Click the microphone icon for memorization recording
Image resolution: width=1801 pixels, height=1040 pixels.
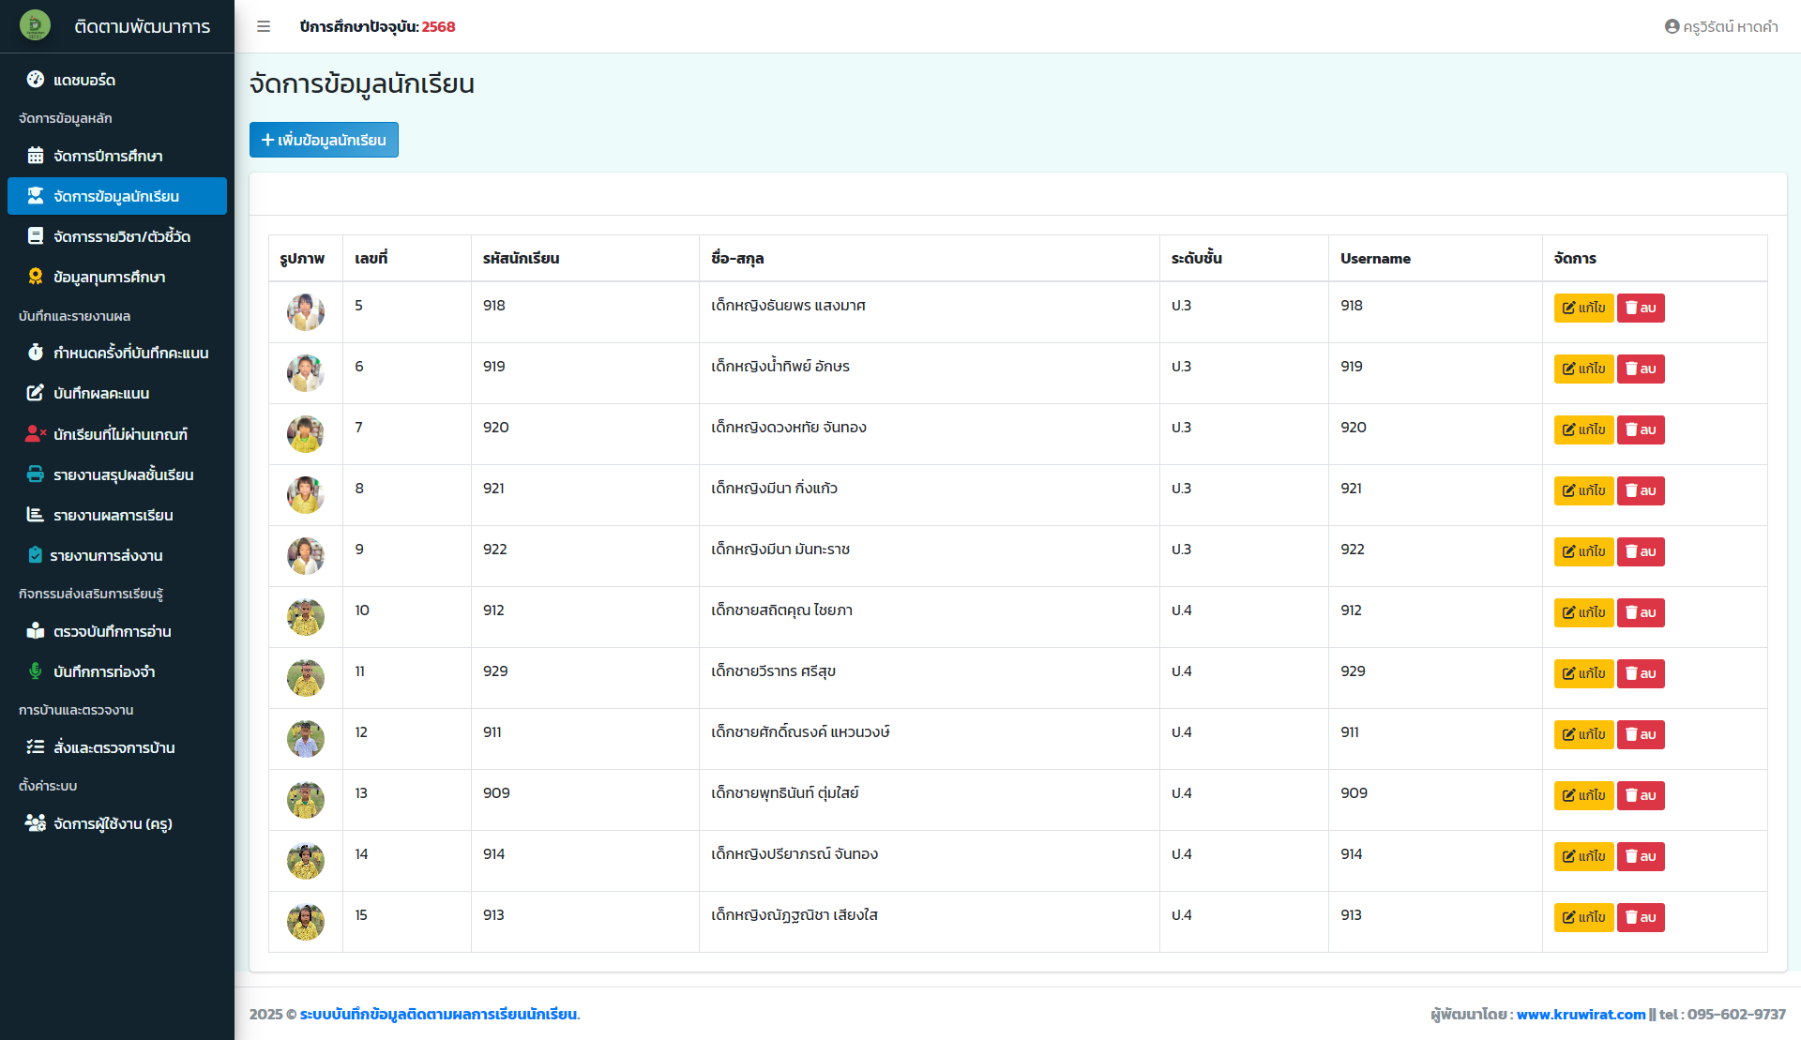coord(36,671)
